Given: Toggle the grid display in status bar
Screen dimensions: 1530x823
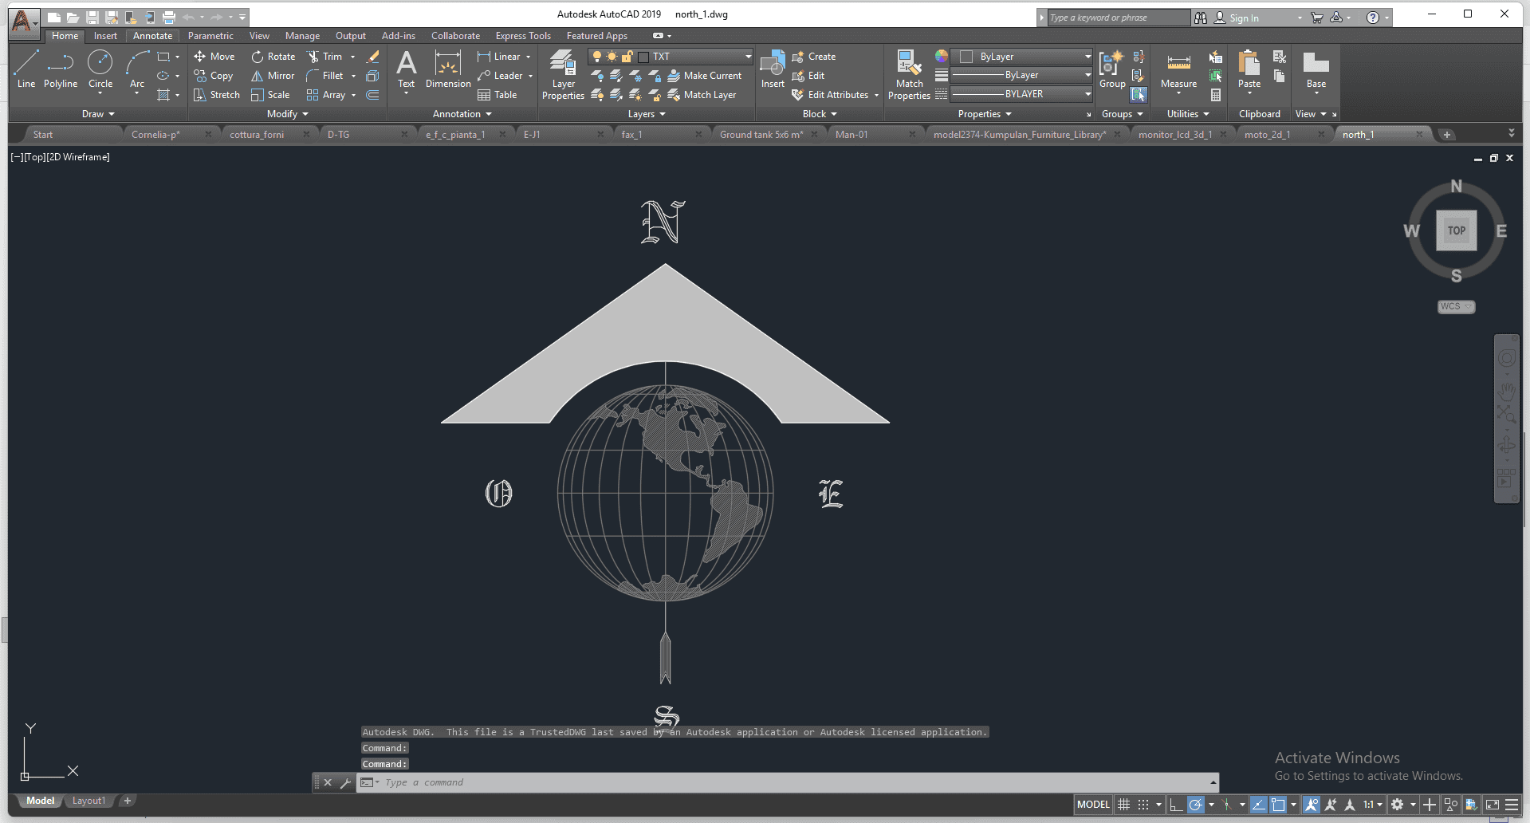Looking at the screenshot, I should pyautogui.click(x=1123, y=805).
